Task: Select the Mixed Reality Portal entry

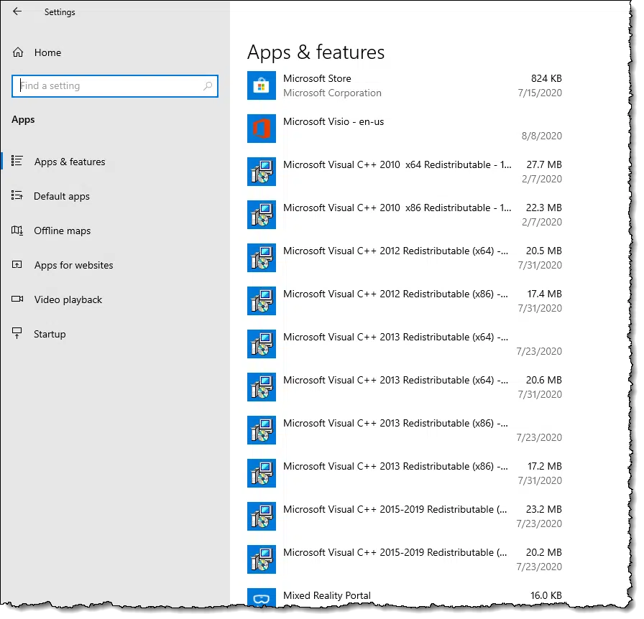Action: click(x=405, y=597)
